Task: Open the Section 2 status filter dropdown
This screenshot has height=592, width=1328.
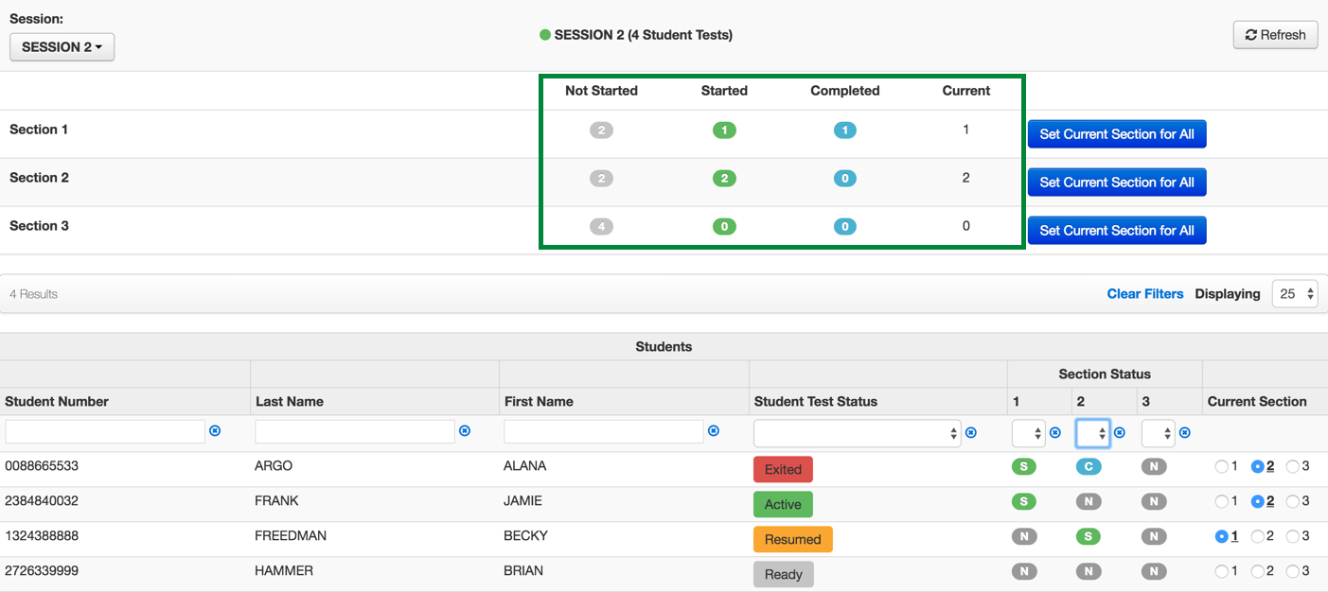Action: click(x=1092, y=433)
